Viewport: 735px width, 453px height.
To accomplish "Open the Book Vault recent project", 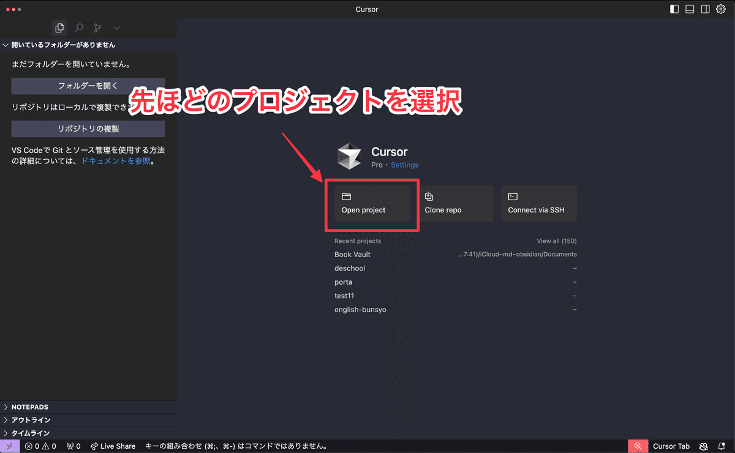I will tap(352, 254).
